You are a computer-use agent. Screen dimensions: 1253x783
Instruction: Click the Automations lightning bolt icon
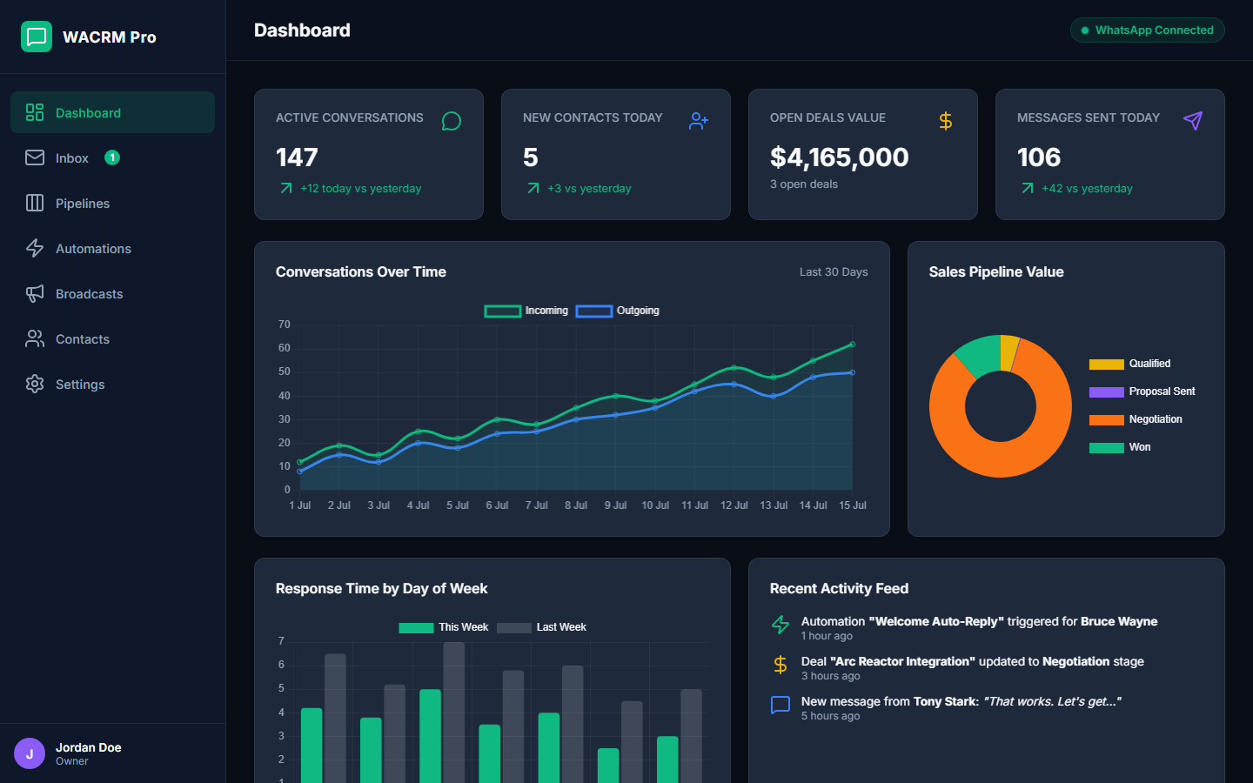(x=35, y=248)
